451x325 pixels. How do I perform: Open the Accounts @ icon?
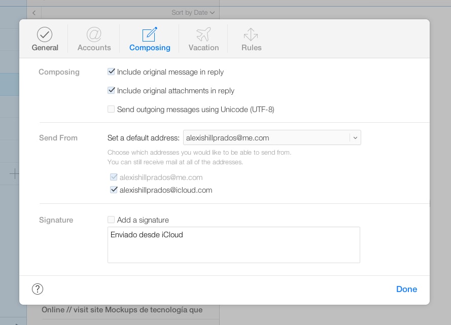[x=94, y=34]
